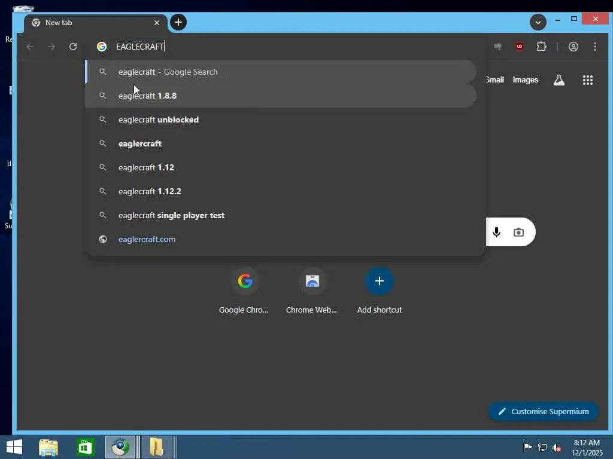Open Google apps grid
Screen dimensions: 613x459
pos(588,80)
